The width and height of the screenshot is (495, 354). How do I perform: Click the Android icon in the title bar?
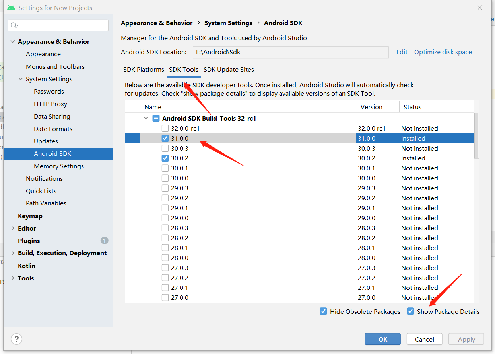pos(11,7)
